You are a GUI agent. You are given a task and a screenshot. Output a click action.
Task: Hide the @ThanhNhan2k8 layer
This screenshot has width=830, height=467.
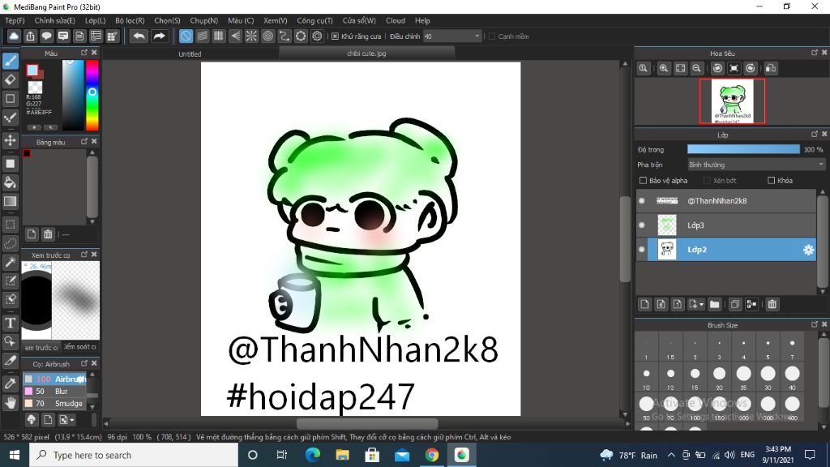click(642, 201)
